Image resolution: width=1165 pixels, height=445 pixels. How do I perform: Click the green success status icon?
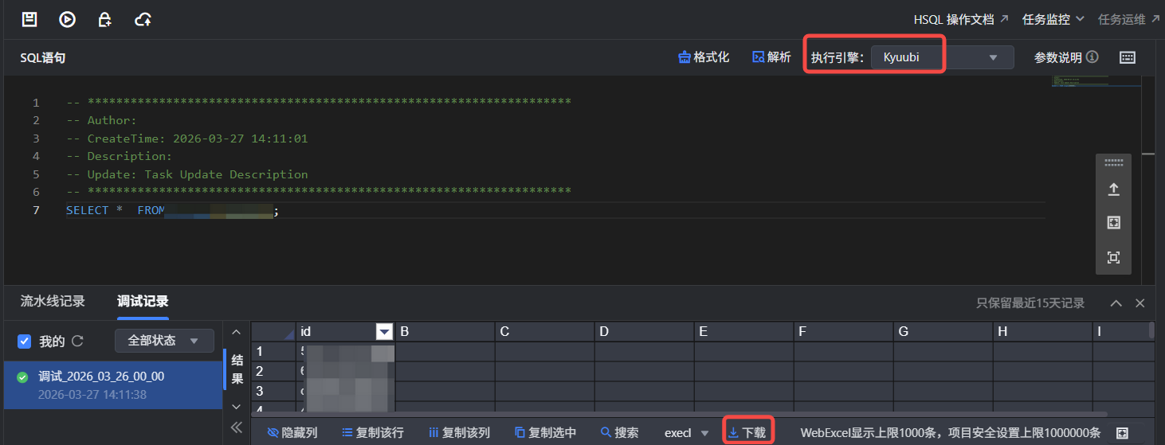tap(22, 377)
